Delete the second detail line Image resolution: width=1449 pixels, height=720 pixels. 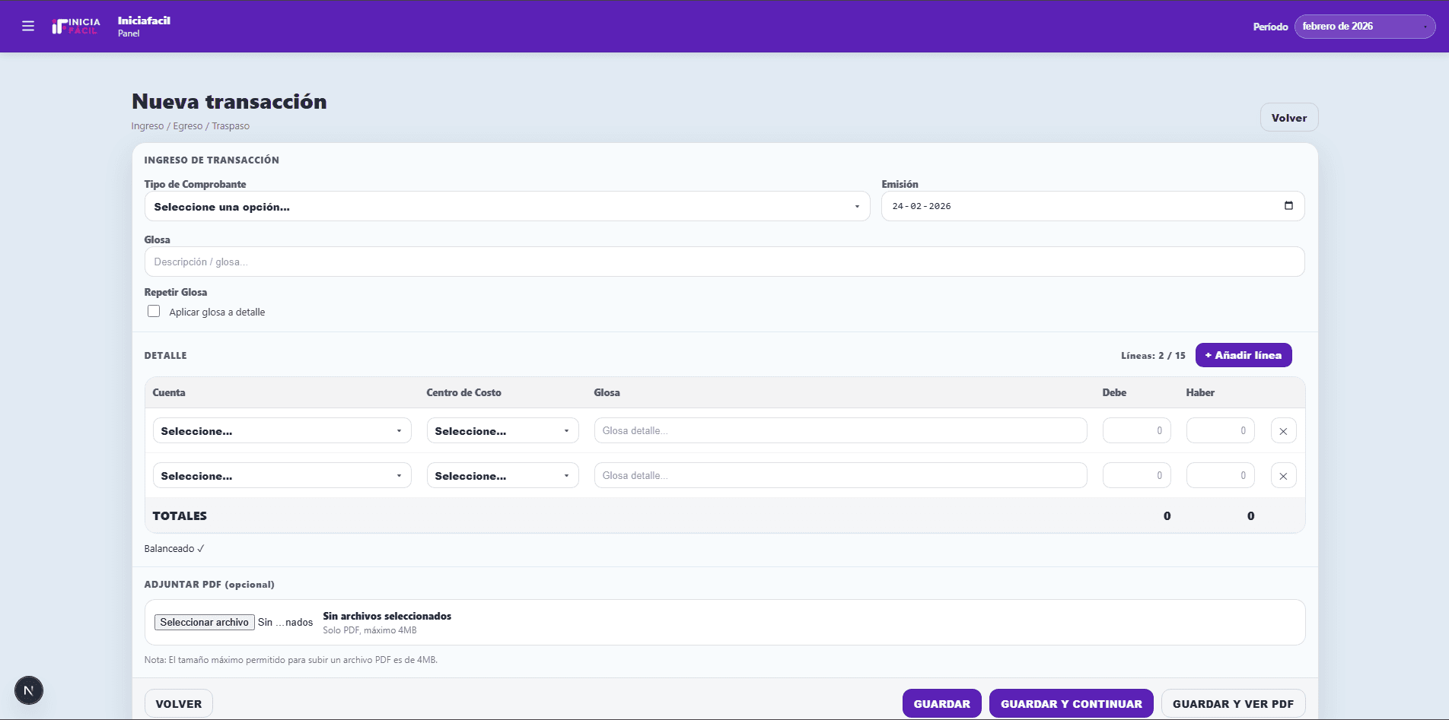pos(1283,476)
